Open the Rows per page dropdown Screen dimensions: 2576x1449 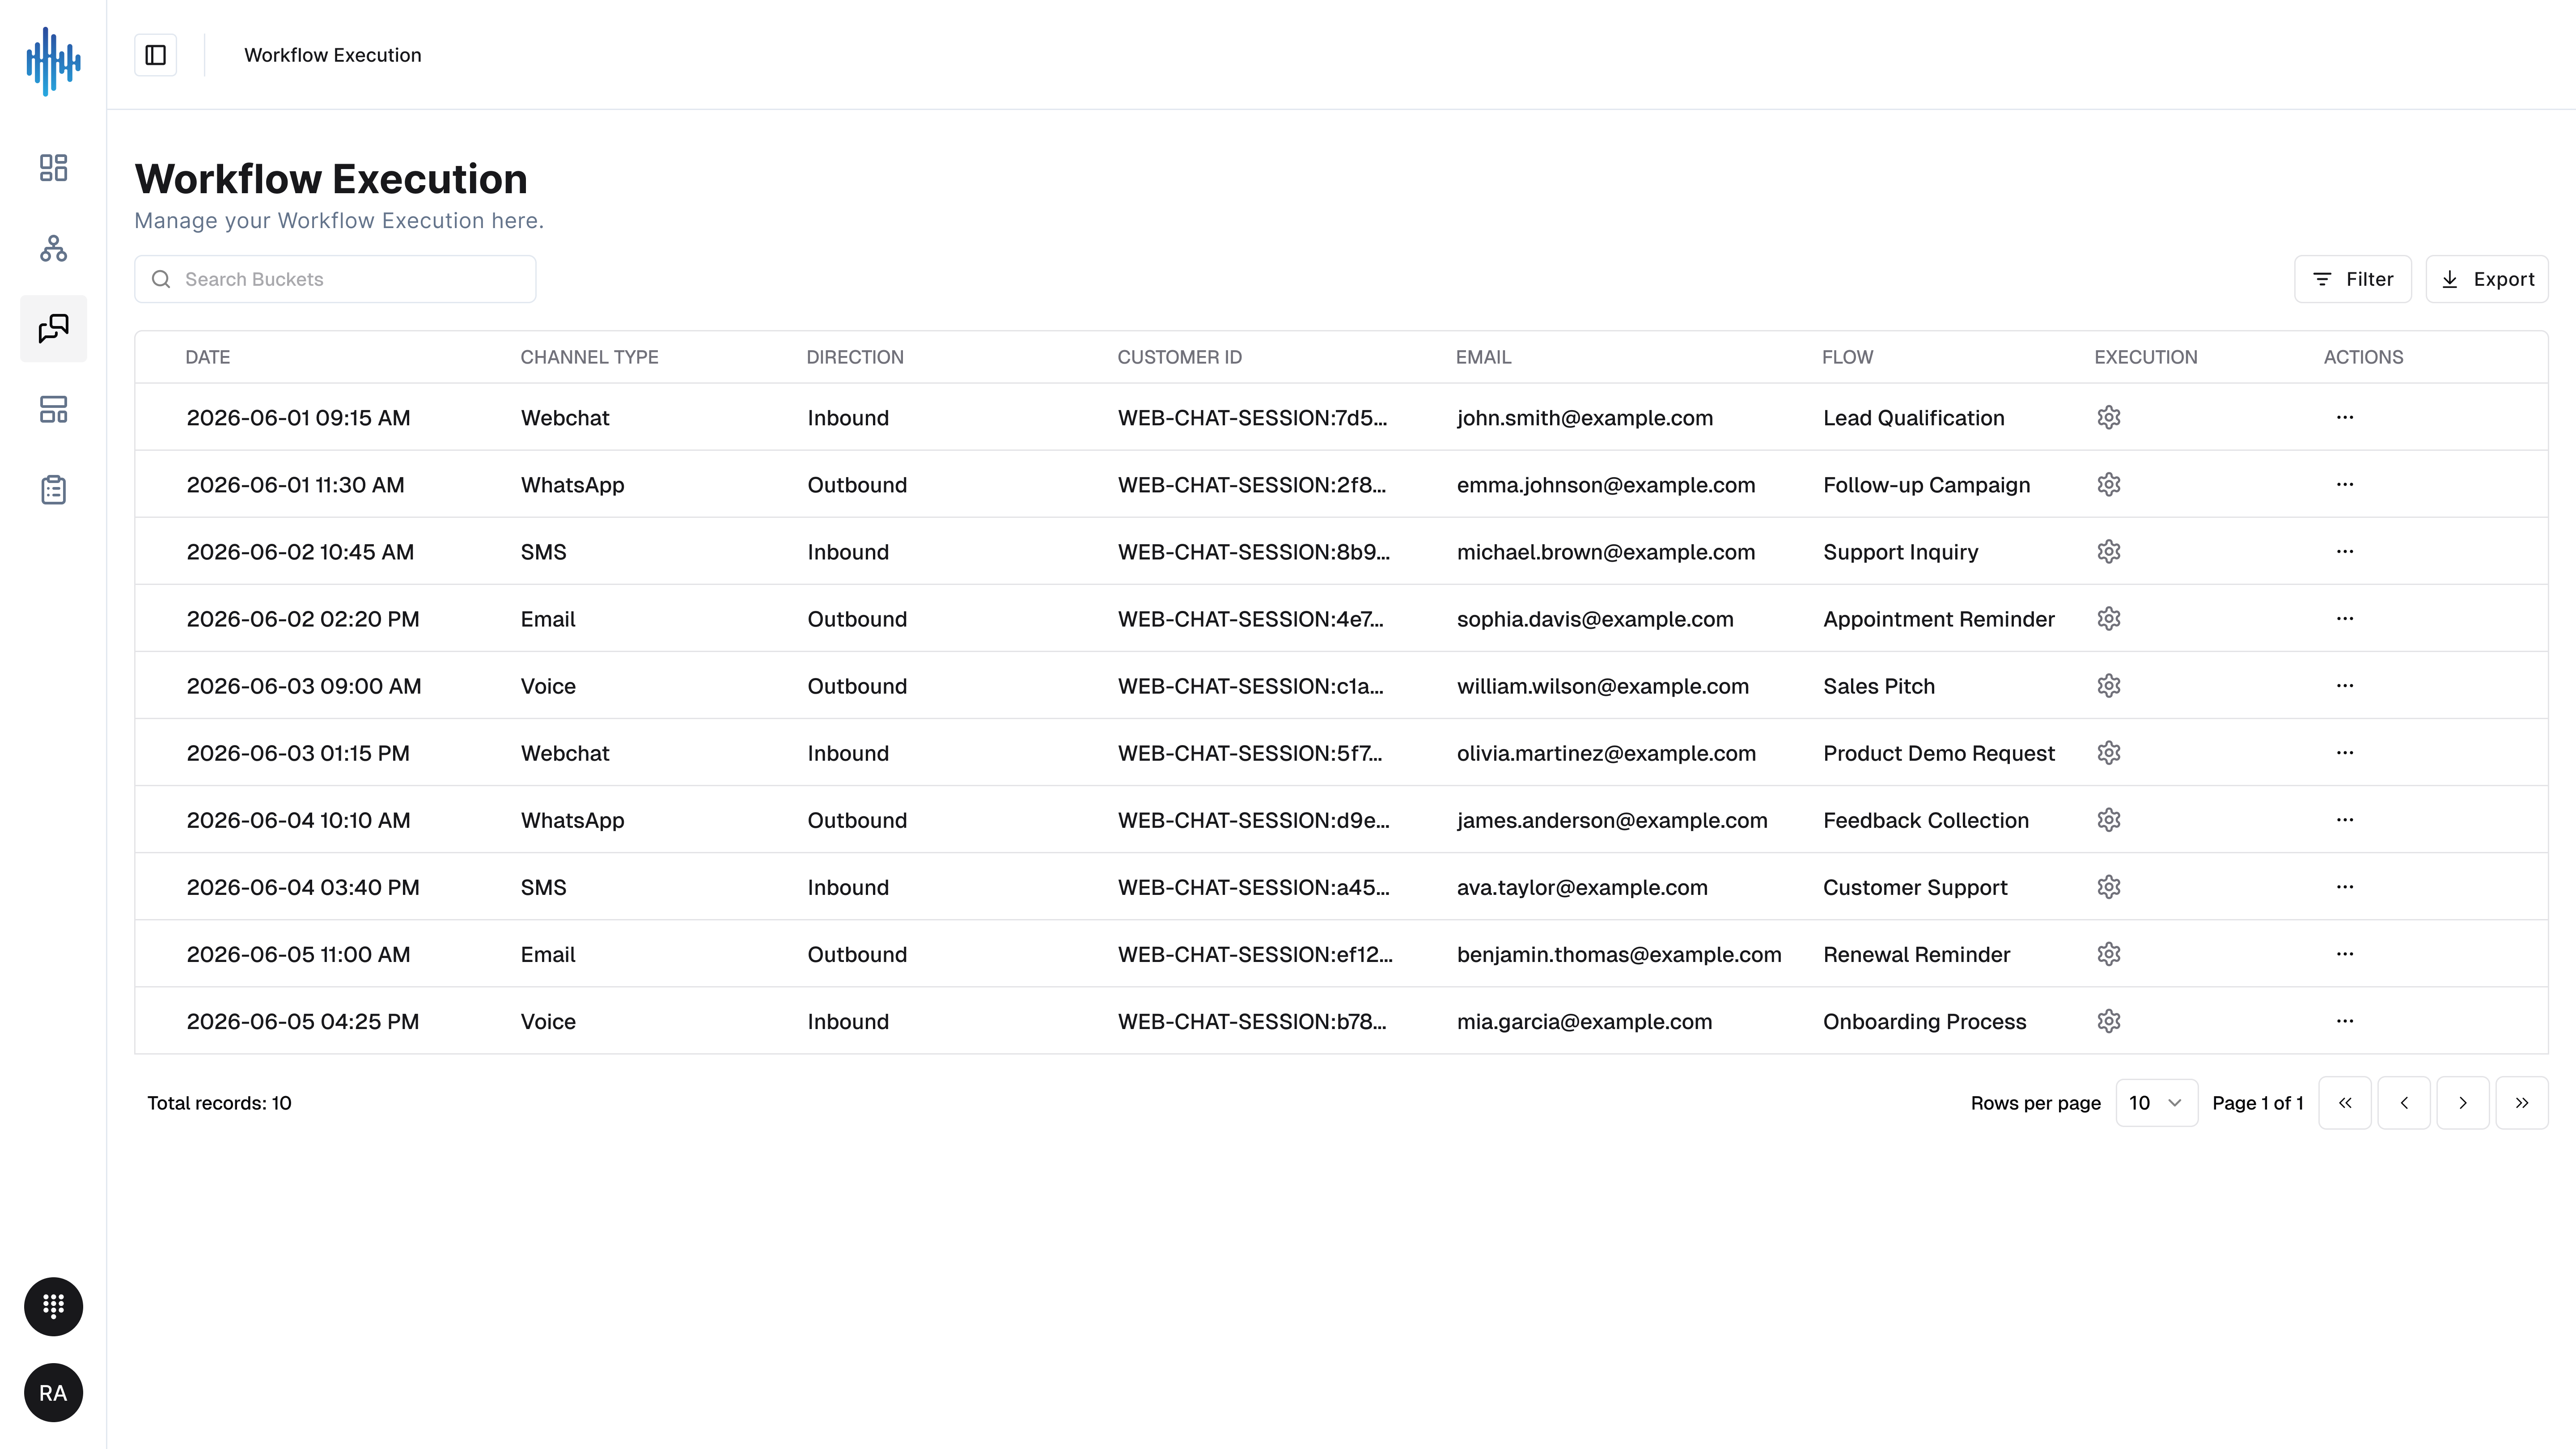[x=2156, y=1102]
